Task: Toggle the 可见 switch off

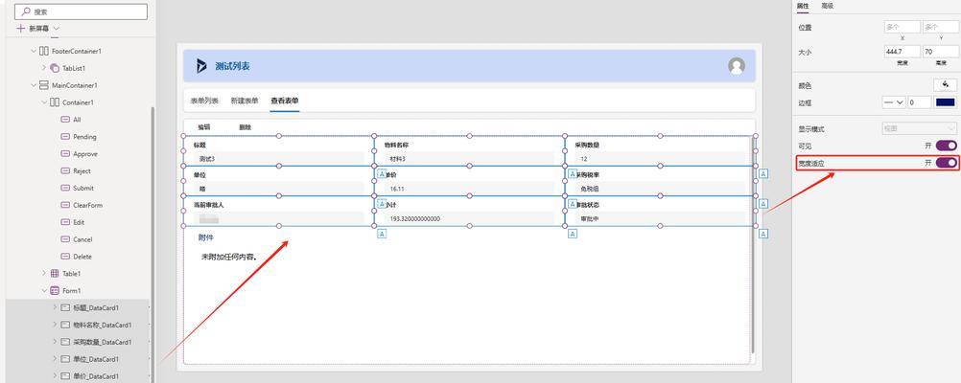Action: tap(947, 146)
